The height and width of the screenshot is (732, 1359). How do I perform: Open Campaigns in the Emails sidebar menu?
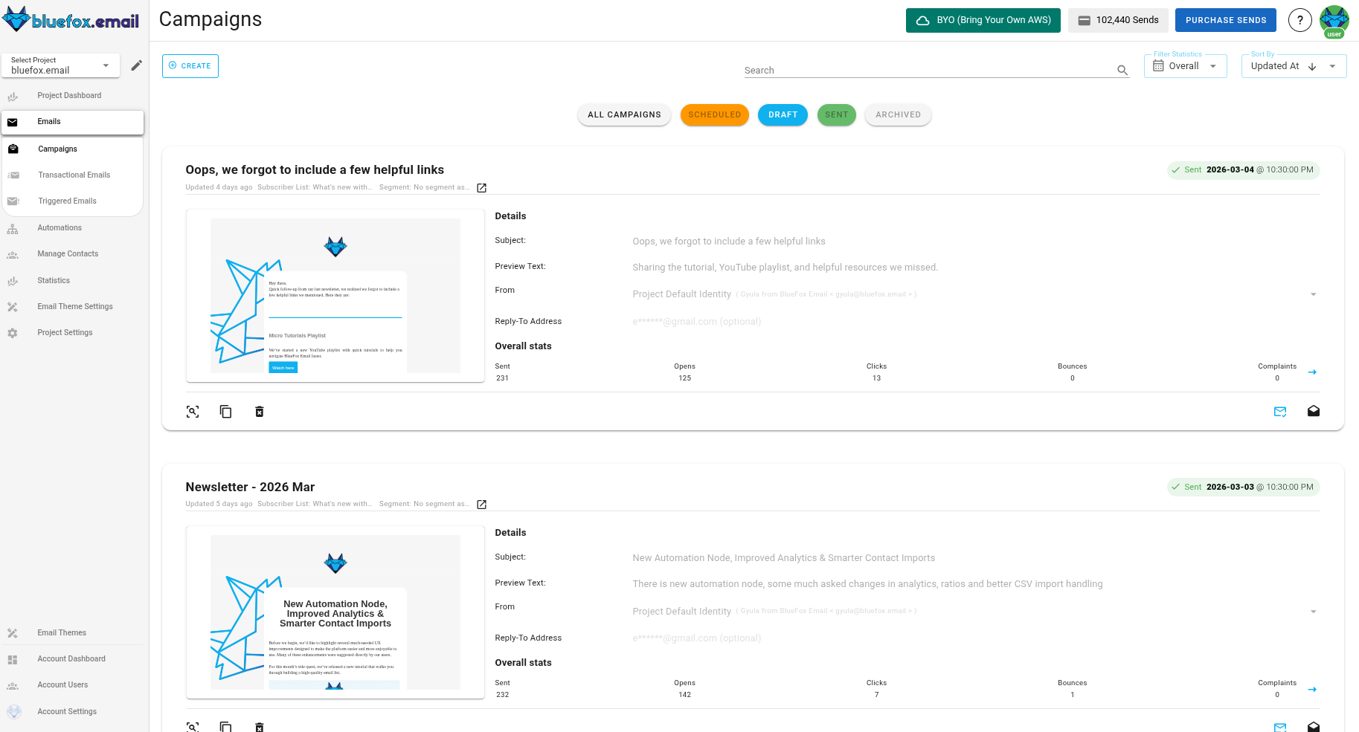tap(57, 149)
